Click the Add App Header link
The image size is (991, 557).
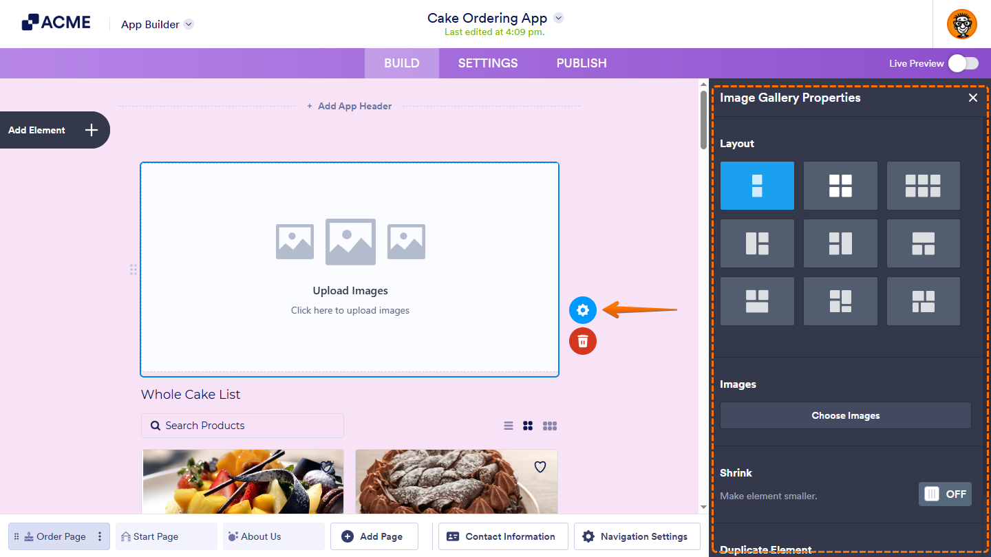[x=350, y=106]
